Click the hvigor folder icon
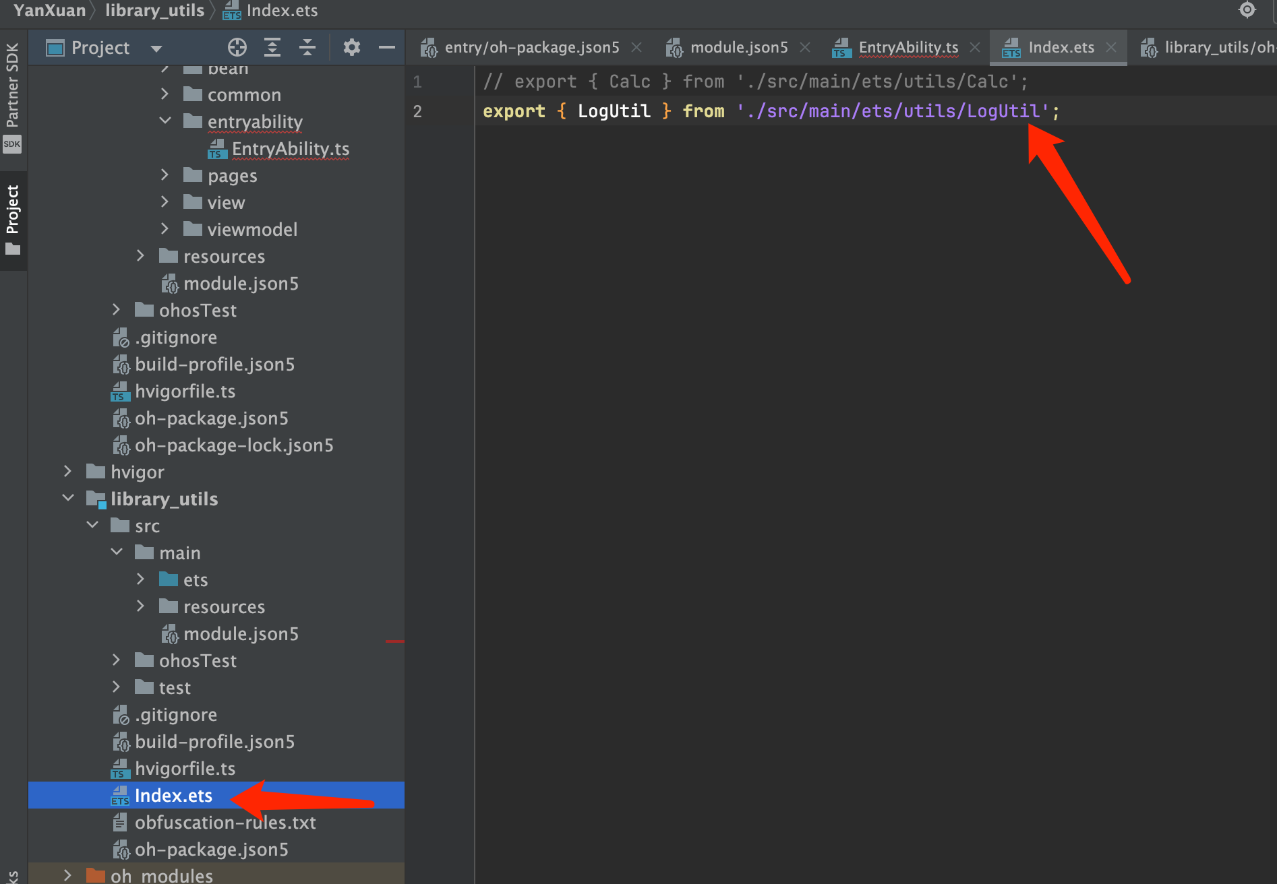The height and width of the screenshot is (884, 1277). (x=96, y=472)
